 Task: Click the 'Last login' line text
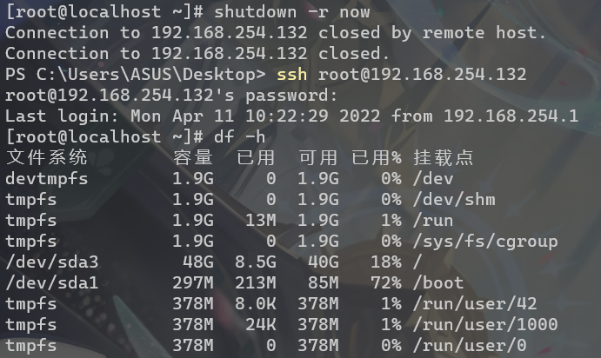point(291,116)
